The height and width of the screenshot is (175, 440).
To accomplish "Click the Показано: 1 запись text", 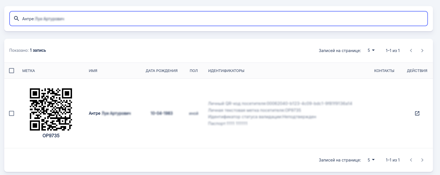I will [28, 50].
